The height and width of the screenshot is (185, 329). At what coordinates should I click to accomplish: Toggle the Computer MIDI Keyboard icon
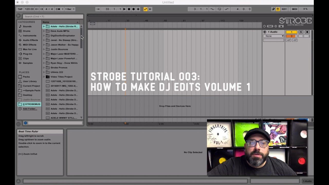coord(278,9)
